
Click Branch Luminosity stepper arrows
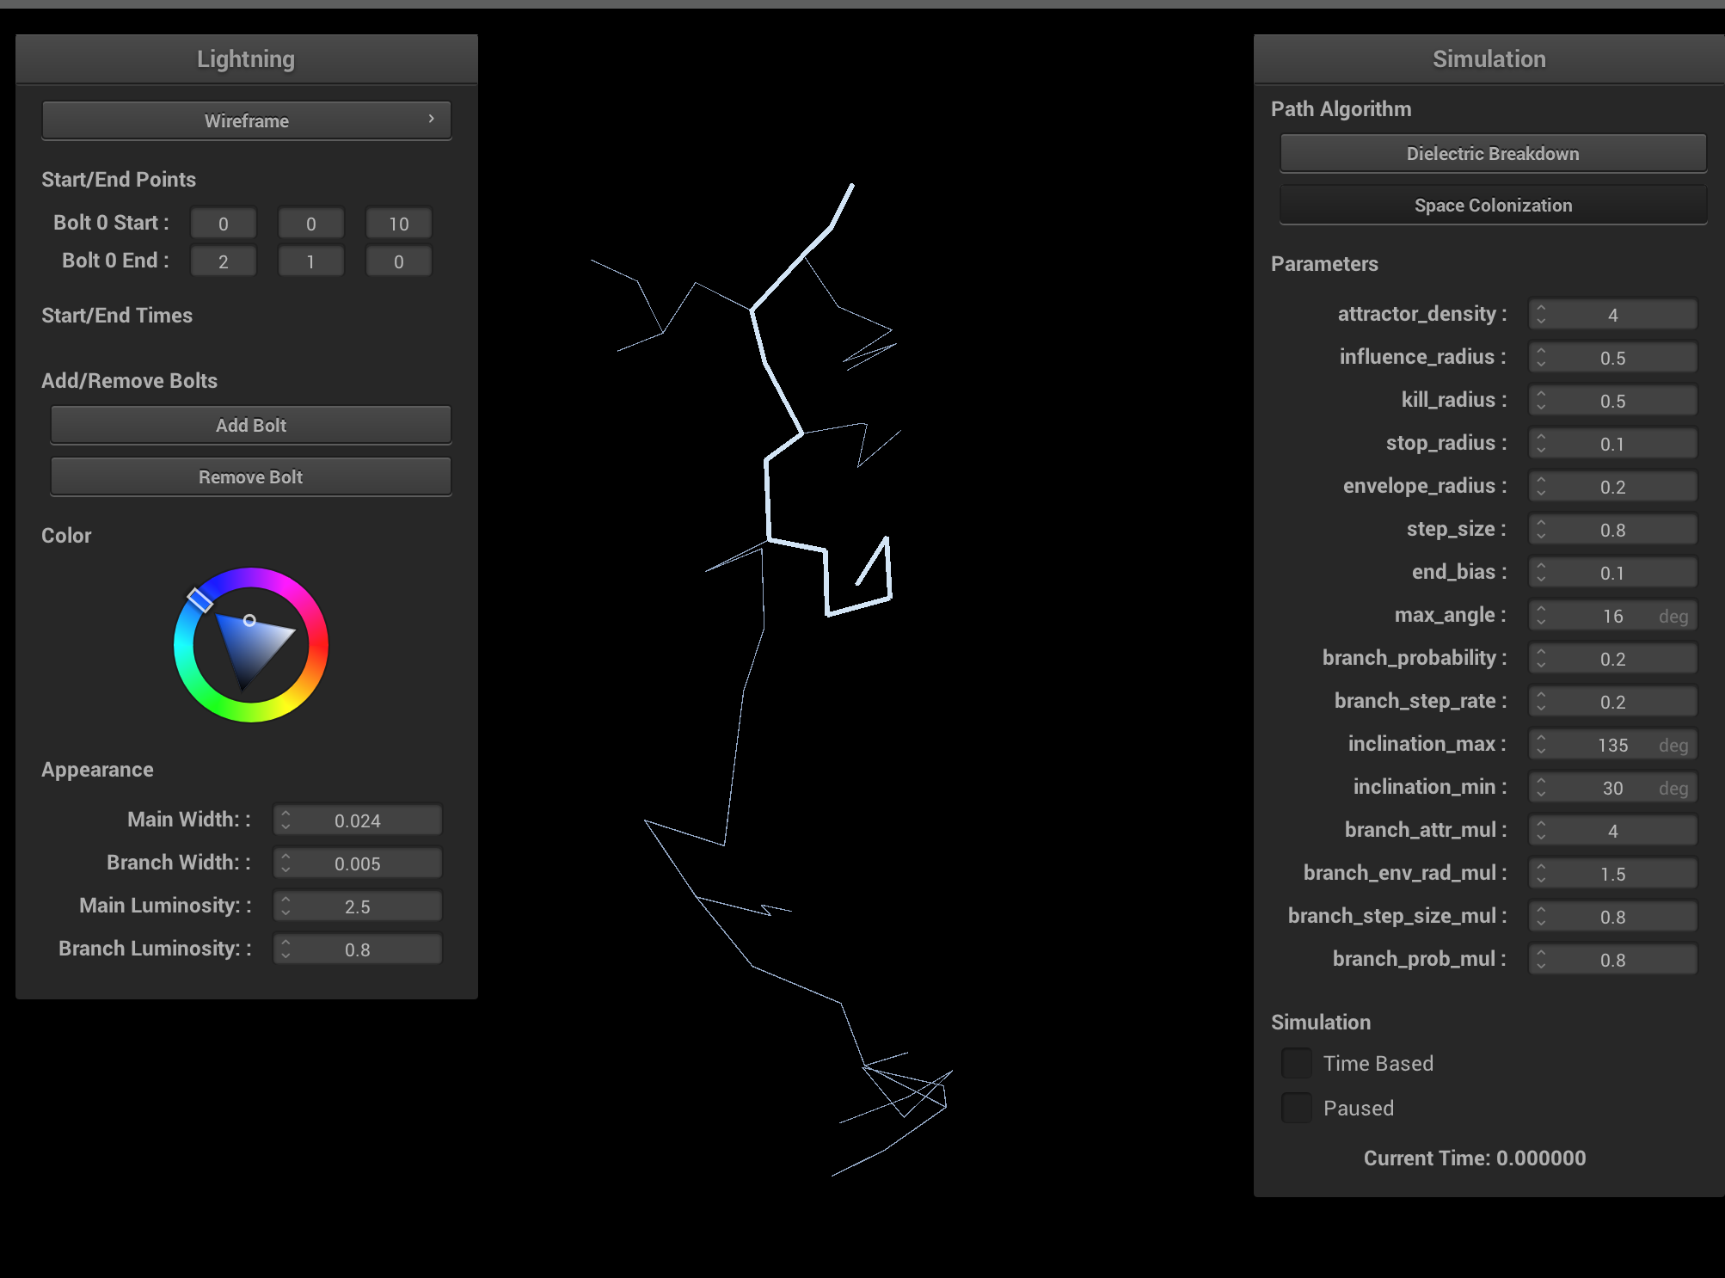click(x=285, y=949)
